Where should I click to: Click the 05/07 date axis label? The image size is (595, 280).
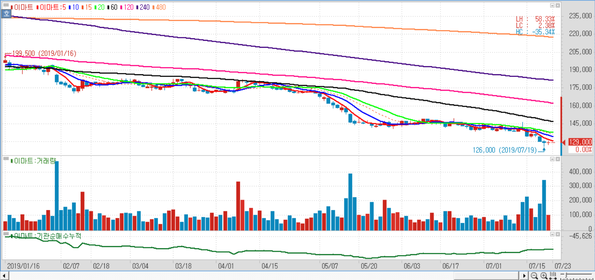click(330, 266)
